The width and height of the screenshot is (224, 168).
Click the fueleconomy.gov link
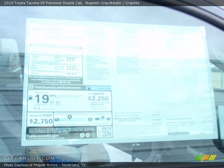coord(39,136)
